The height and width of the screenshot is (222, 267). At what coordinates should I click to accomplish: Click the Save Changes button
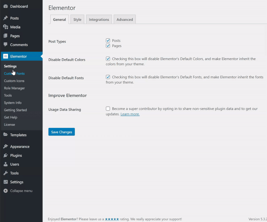[61, 132]
